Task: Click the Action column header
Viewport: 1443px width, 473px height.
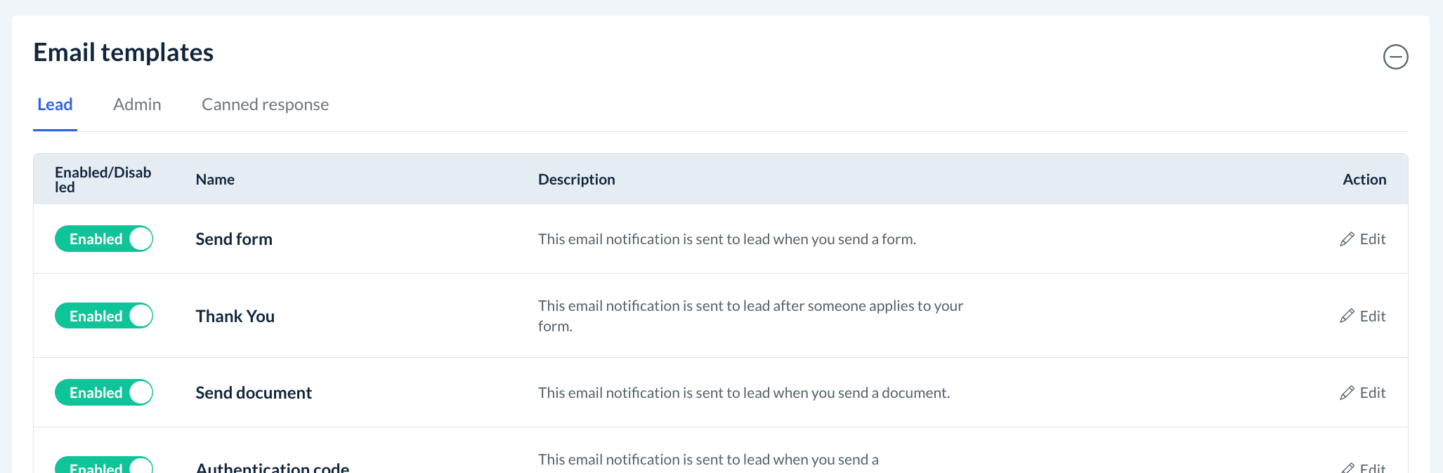Action: point(1364,180)
